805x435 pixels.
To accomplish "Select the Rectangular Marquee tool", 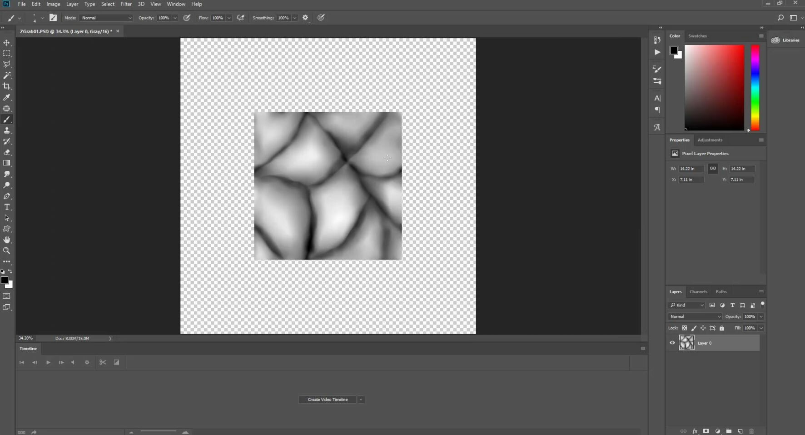I will (7, 53).
